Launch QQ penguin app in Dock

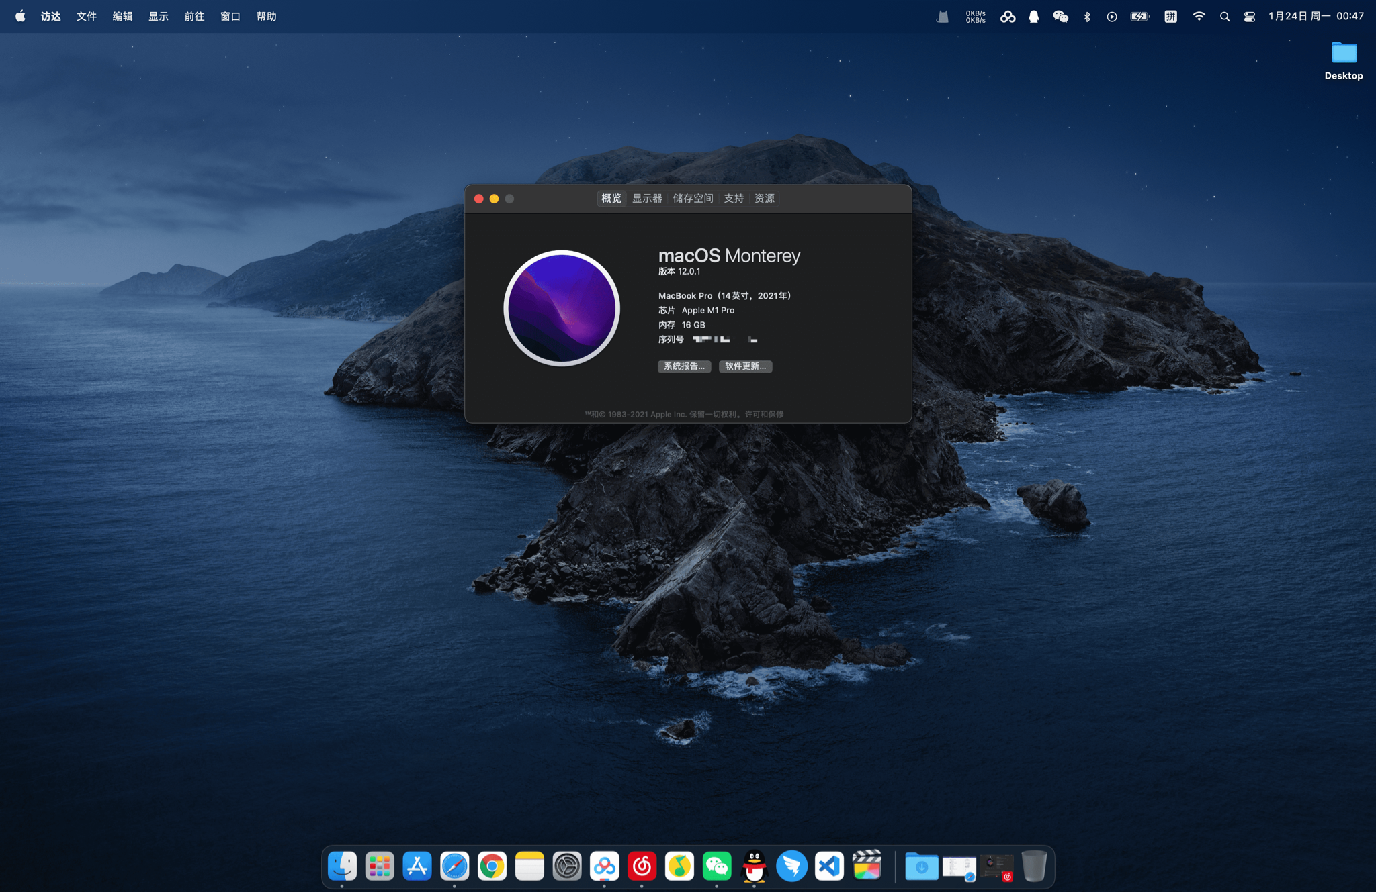coord(755,866)
